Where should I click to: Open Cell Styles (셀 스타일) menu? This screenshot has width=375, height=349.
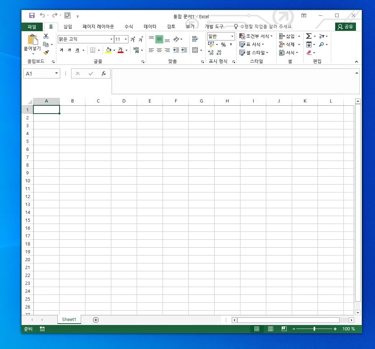click(254, 53)
